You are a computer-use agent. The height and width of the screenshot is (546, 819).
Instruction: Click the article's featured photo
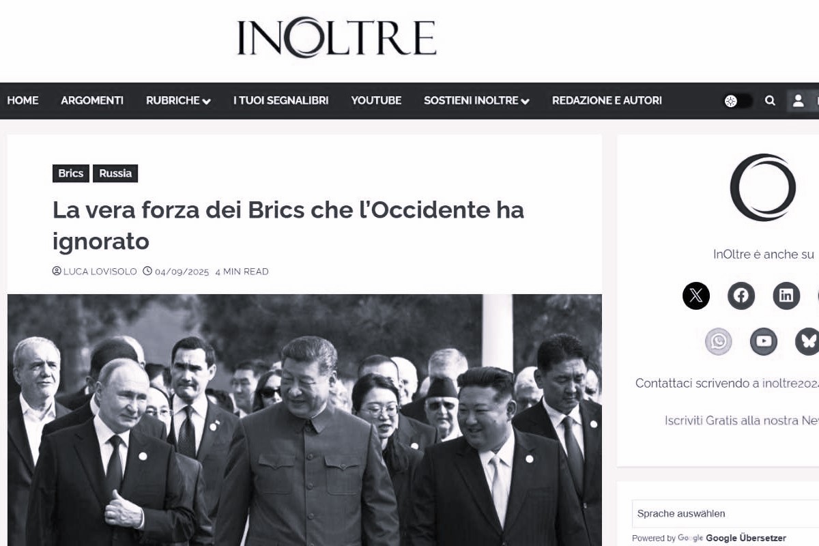tap(304, 420)
